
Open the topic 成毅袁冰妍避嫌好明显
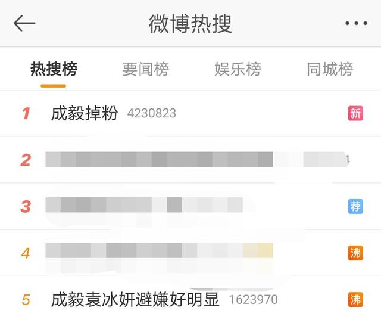tap(135, 300)
